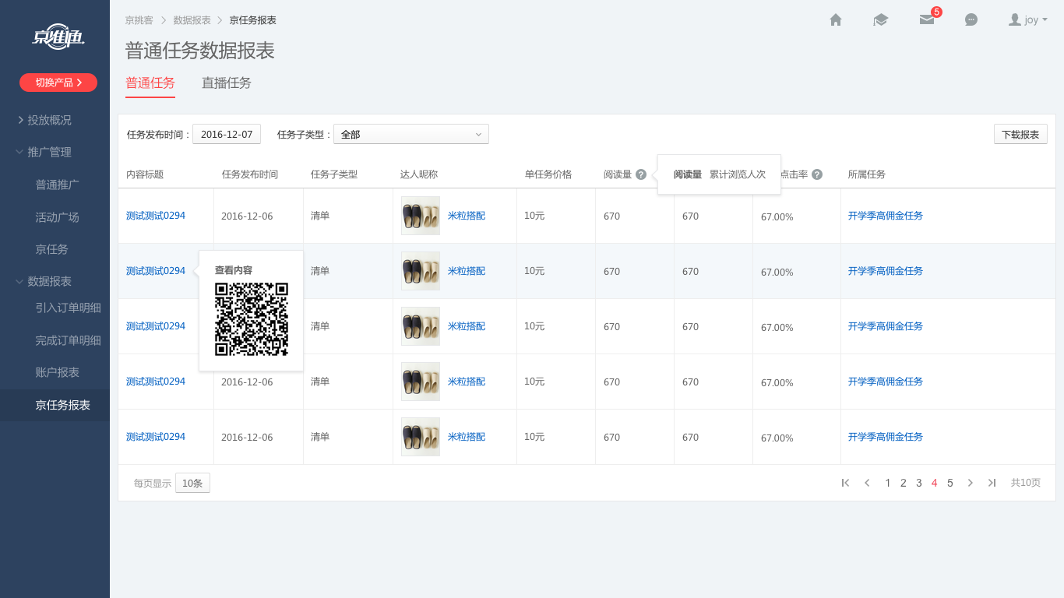Switch to the 直播任务 tab

[x=227, y=83]
